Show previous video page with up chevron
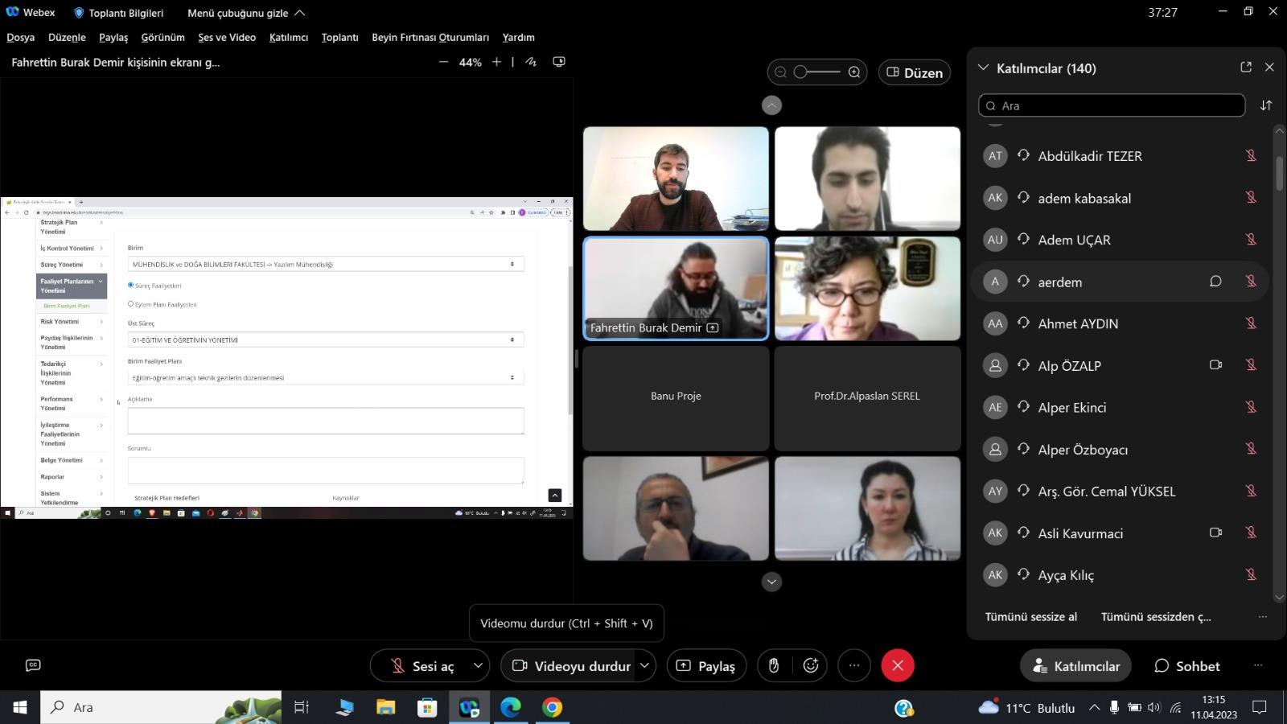This screenshot has width=1287, height=724. [771, 105]
